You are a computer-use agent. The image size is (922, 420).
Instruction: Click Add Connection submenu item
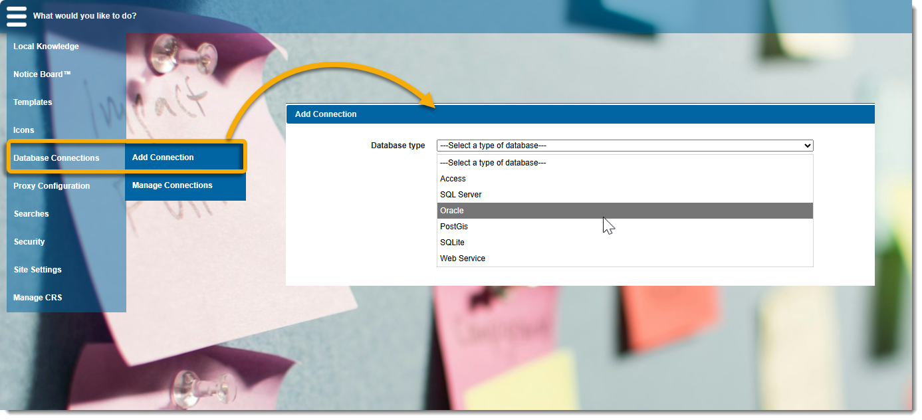coord(164,157)
